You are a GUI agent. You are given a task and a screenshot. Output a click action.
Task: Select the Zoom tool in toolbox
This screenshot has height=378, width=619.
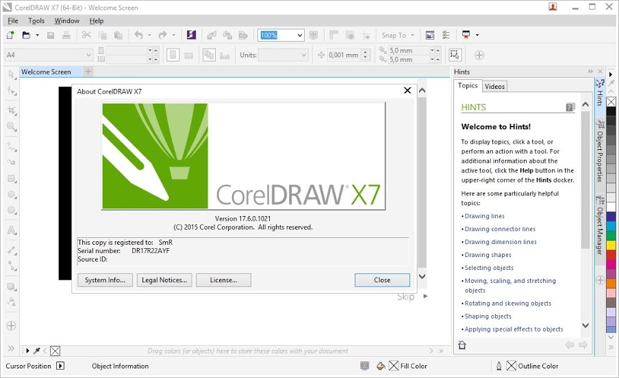click(x=12, y=127)
